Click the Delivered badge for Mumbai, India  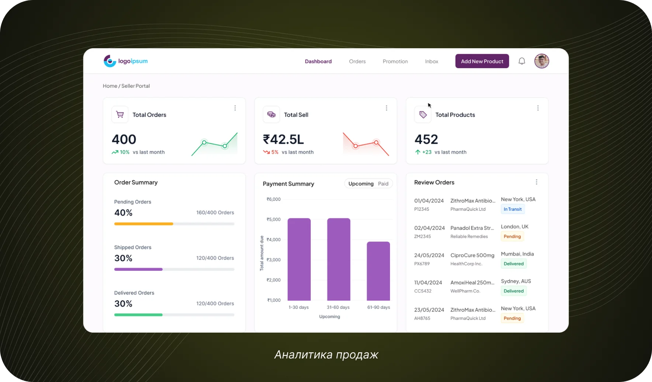tap(514, 264)
